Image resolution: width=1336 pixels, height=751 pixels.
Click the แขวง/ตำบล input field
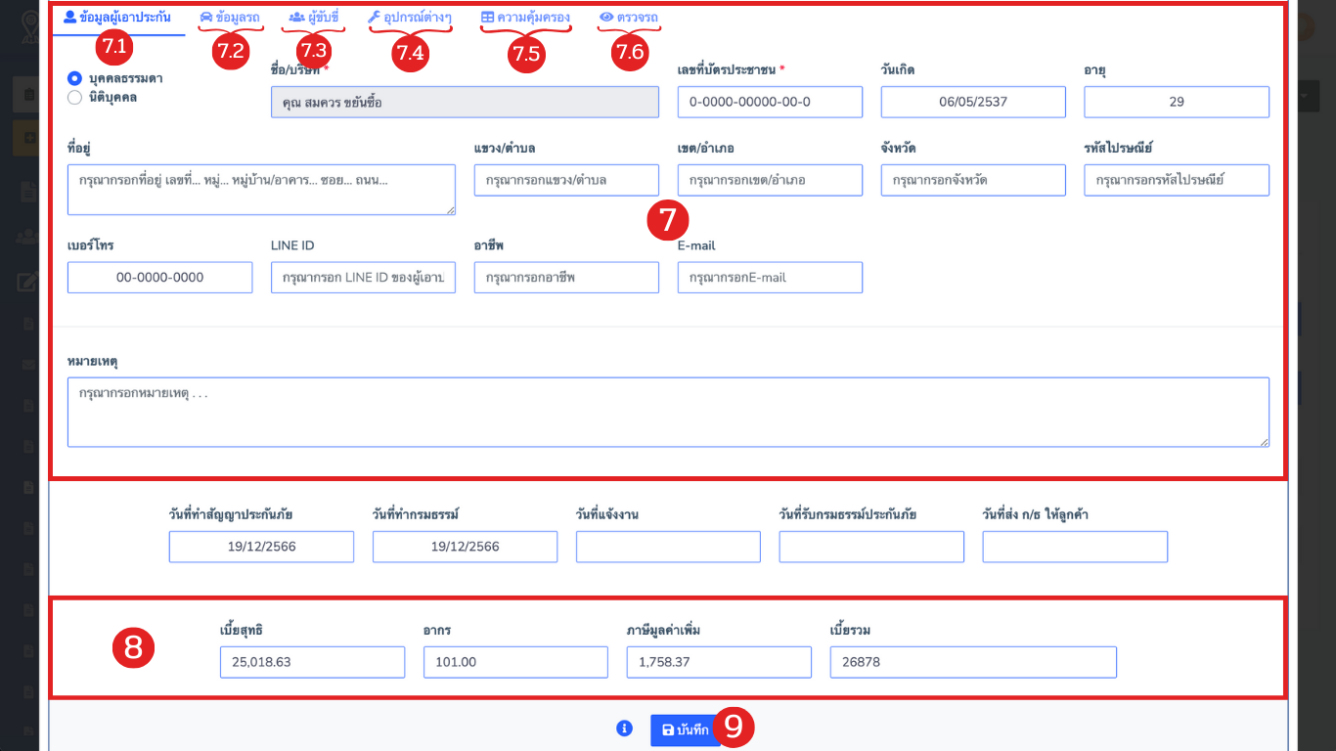point(566,180)
